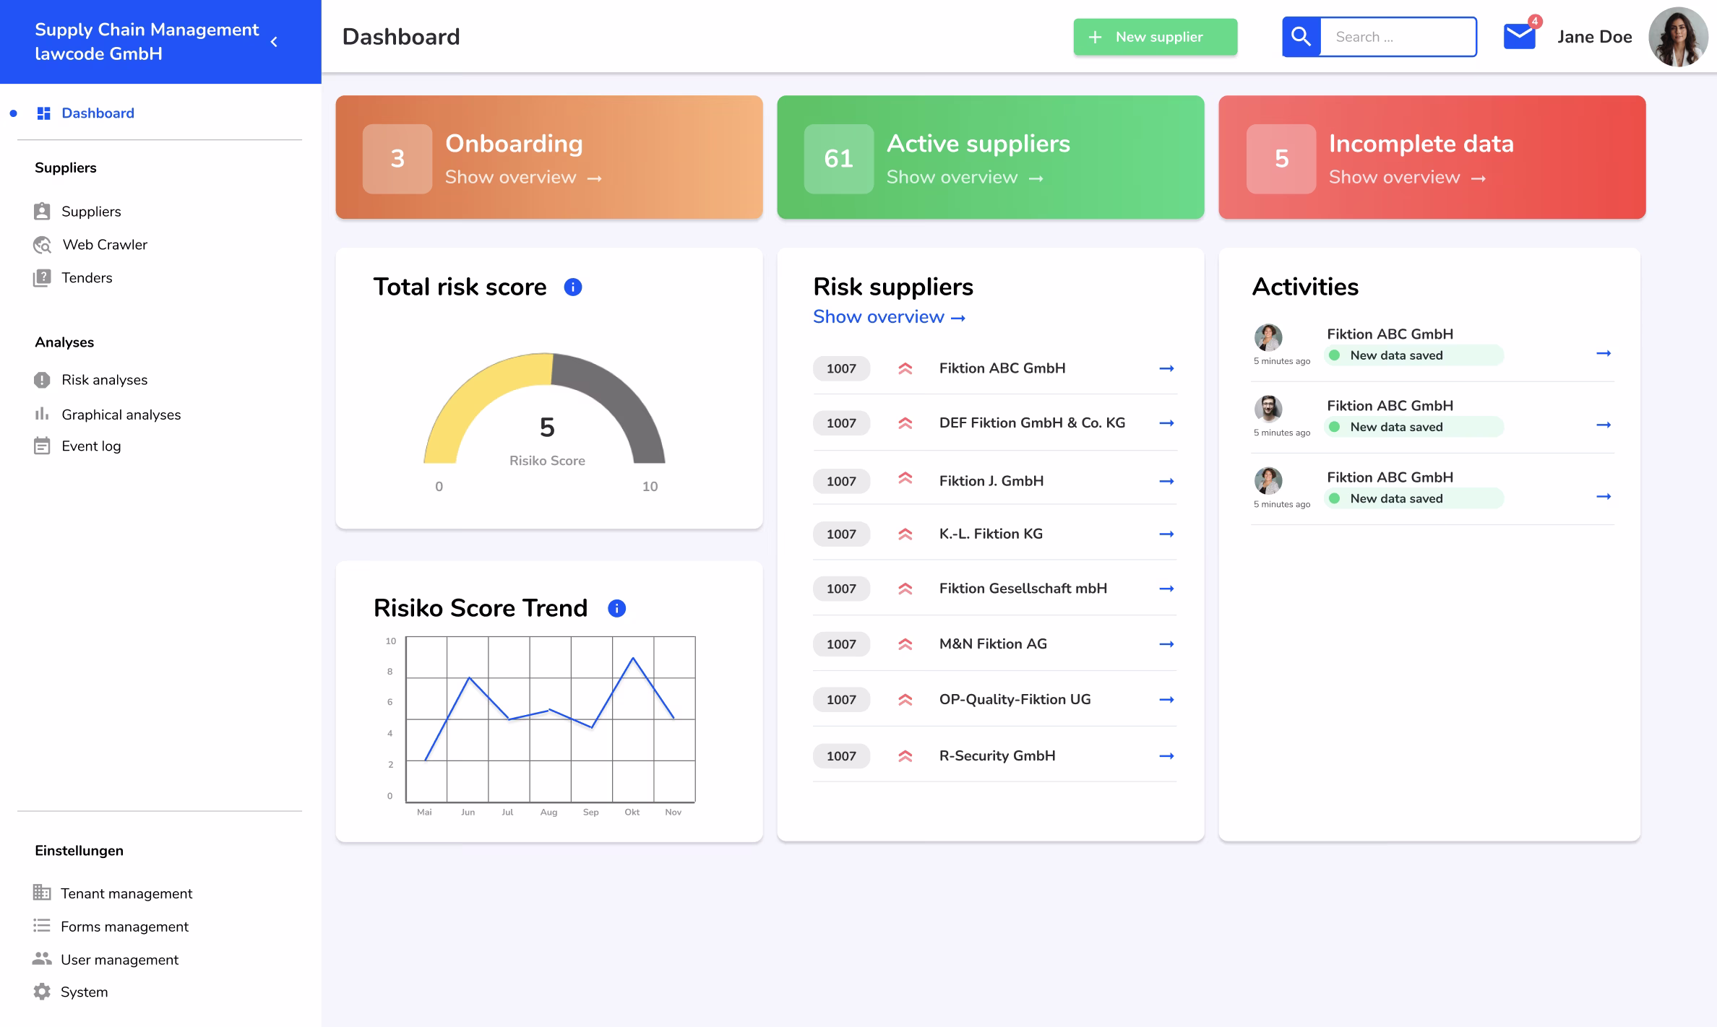
Task: Open Jane Doe profile avatar menu
Action: [1677, 37]
